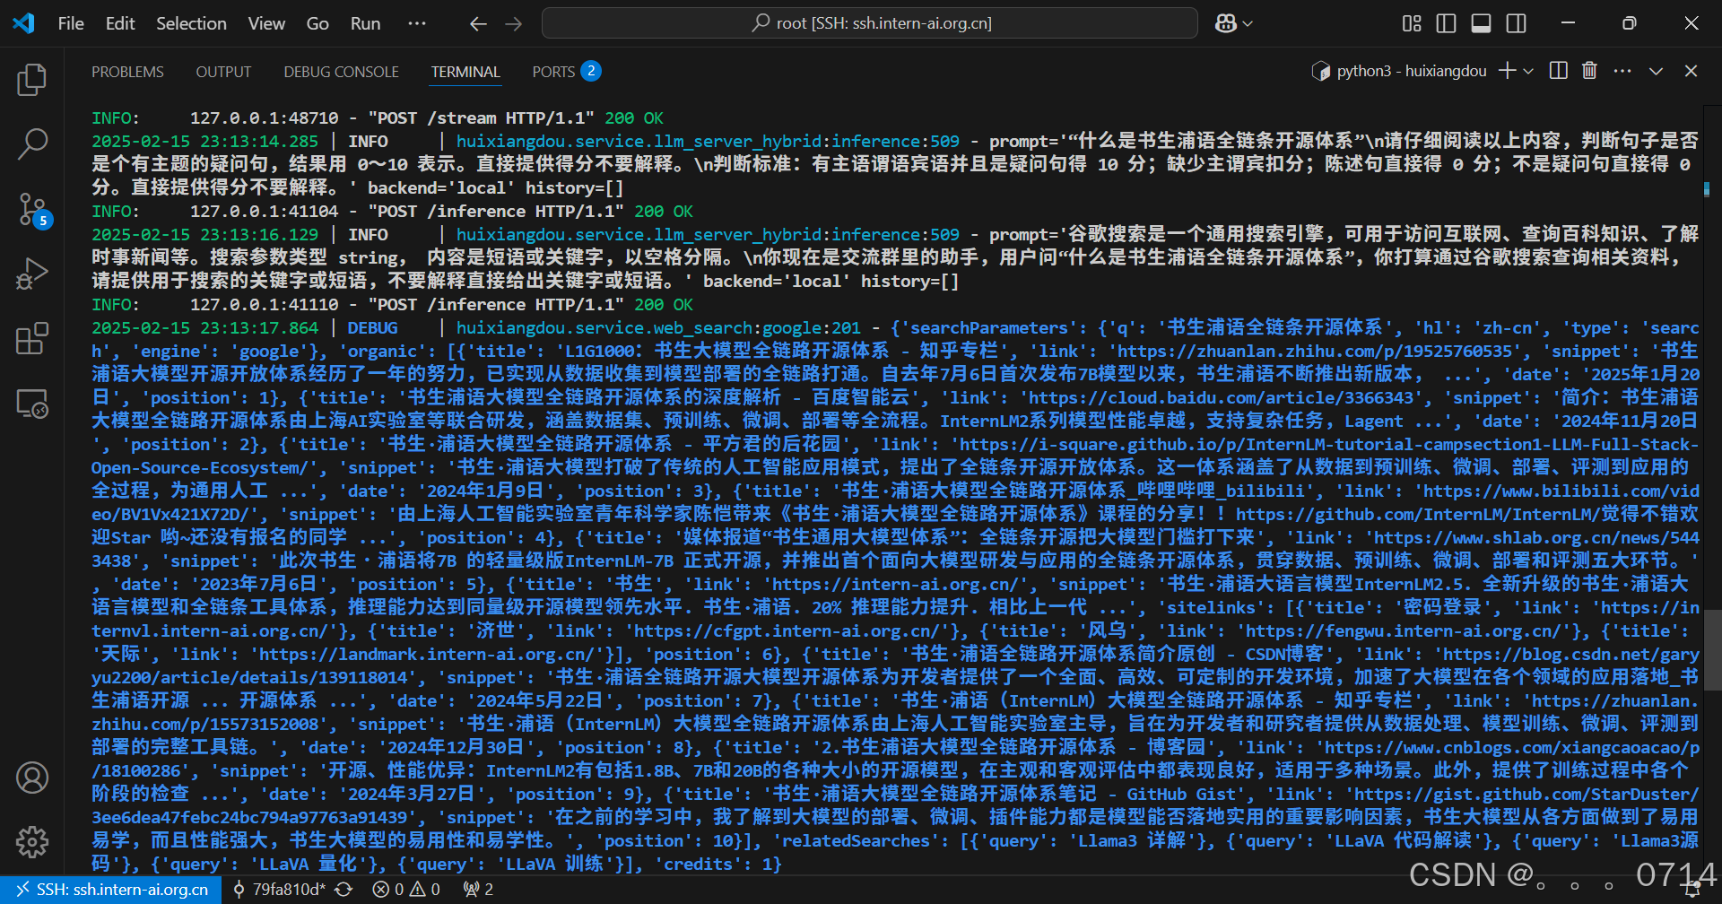Open the SSH remote host indicator
This screenshot has height=904, width=1722.
coord(111,890)
